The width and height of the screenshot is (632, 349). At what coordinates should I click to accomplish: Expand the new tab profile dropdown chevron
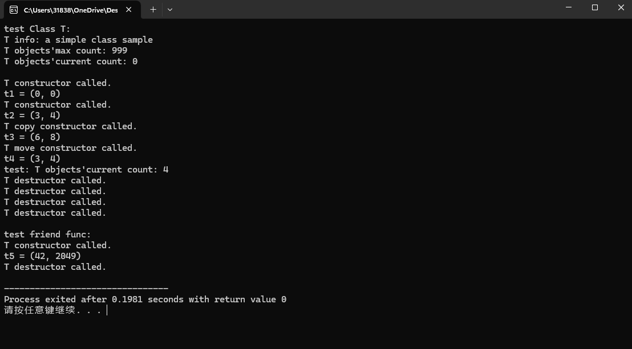click(x=169, y=10)
